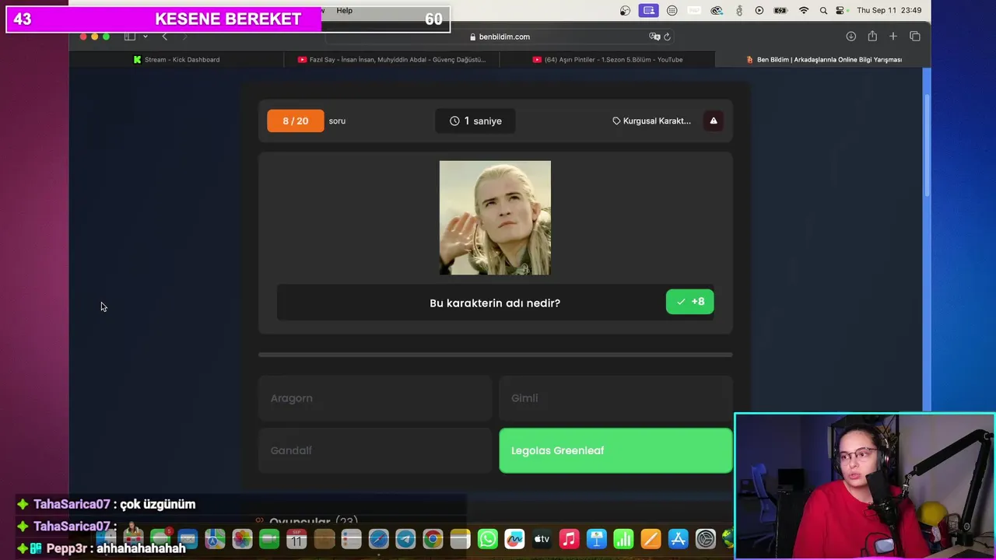
Task: Open Keynote from the Dock
Action: tap(596, 539)
